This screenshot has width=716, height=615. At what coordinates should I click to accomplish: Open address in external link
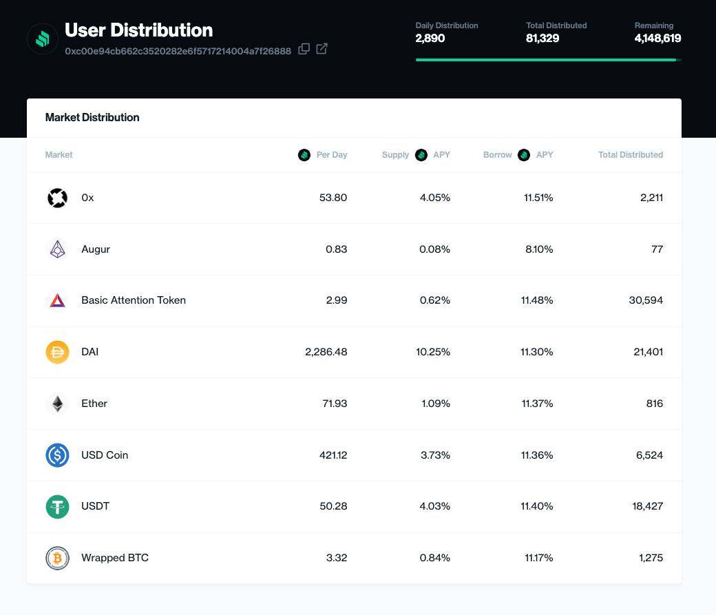[x=322, y=50]
